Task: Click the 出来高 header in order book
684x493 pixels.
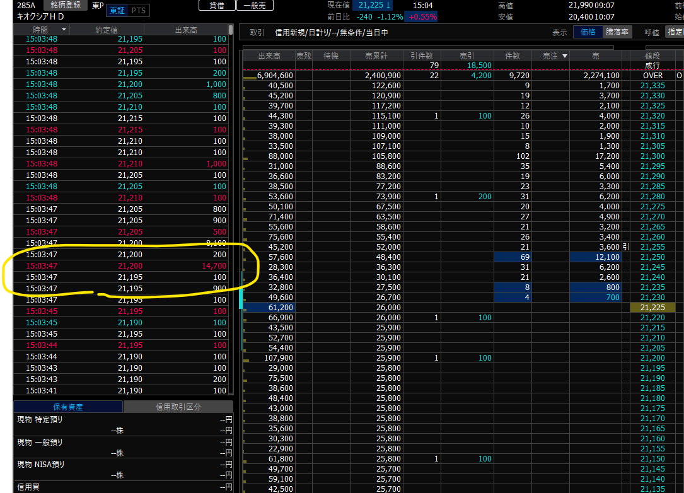Action: click(x=268, y=56)
